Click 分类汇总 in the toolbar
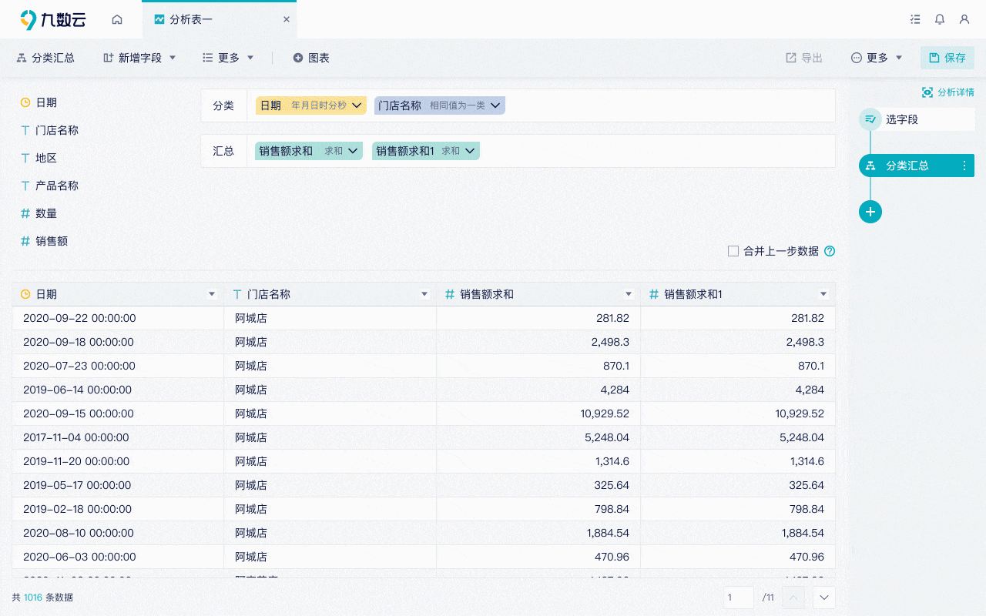 tap(45, 58)
